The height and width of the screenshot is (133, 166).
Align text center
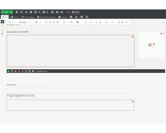point(50,22)
